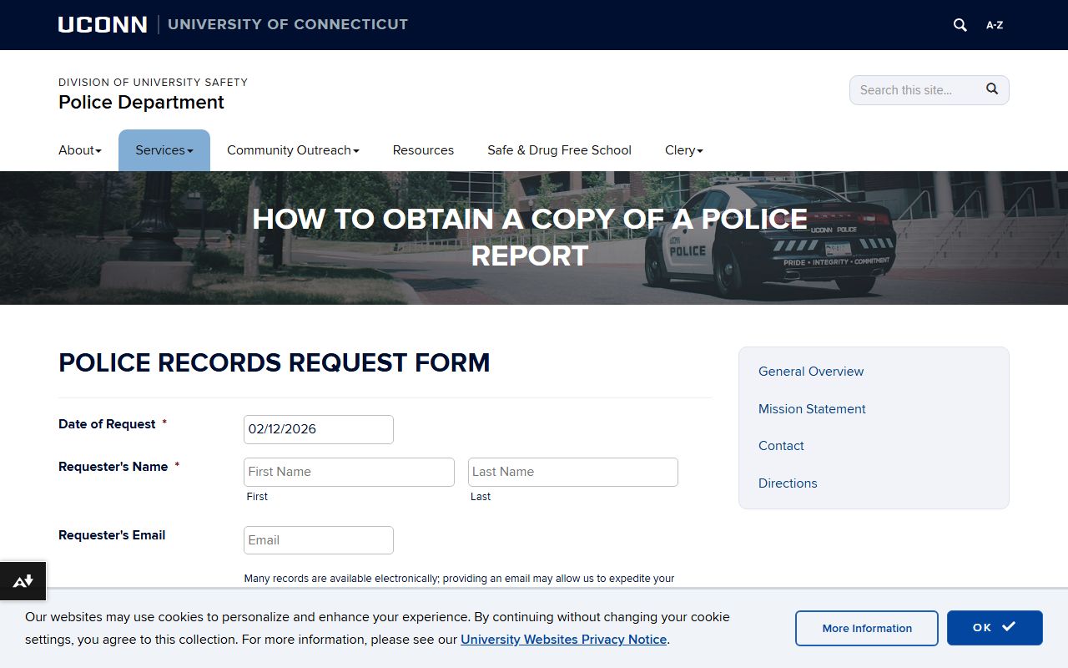This screenshot has width=1068, height=668.
Task: Open the Police Department site title
Action: [x=141, y=102]
